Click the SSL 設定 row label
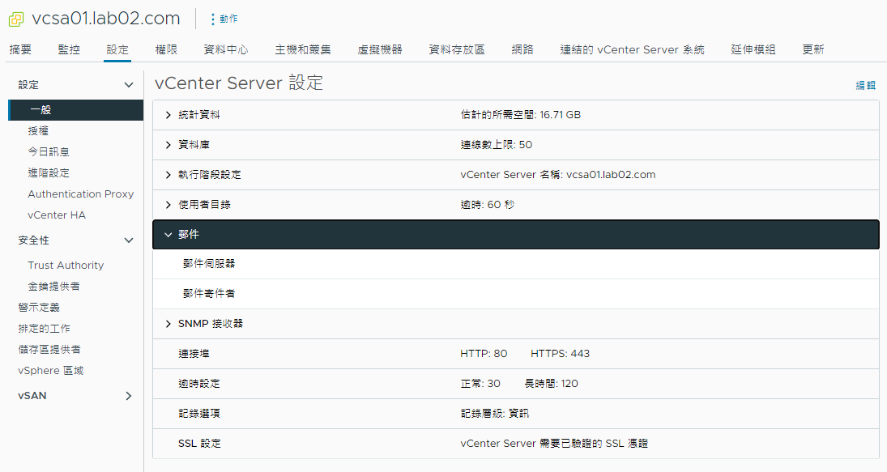This screenshot has height=472, width=887. point(199,444)
